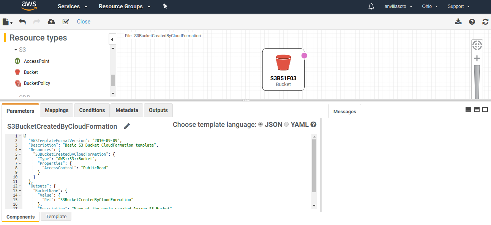491x225 pixels.
Task: Open the anvillasoto account menu
Action: [x=398, y=6]
